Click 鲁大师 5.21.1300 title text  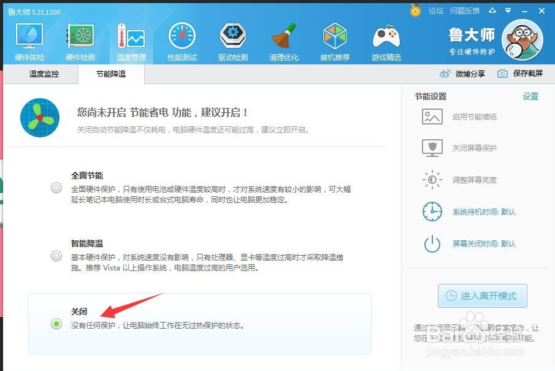(34, 12)
